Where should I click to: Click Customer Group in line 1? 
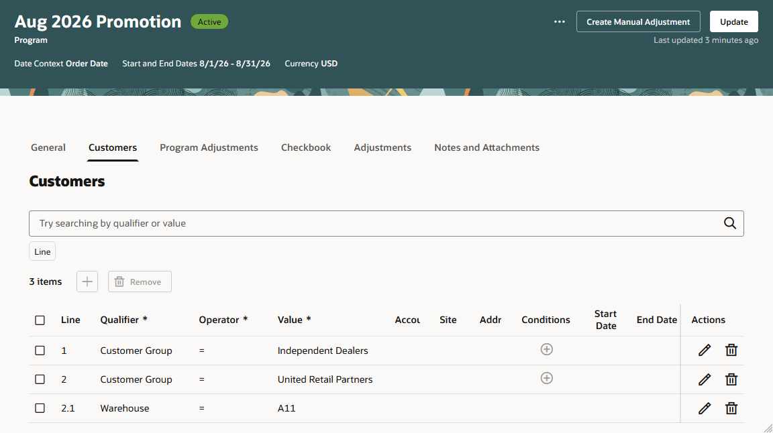[136, 351]
